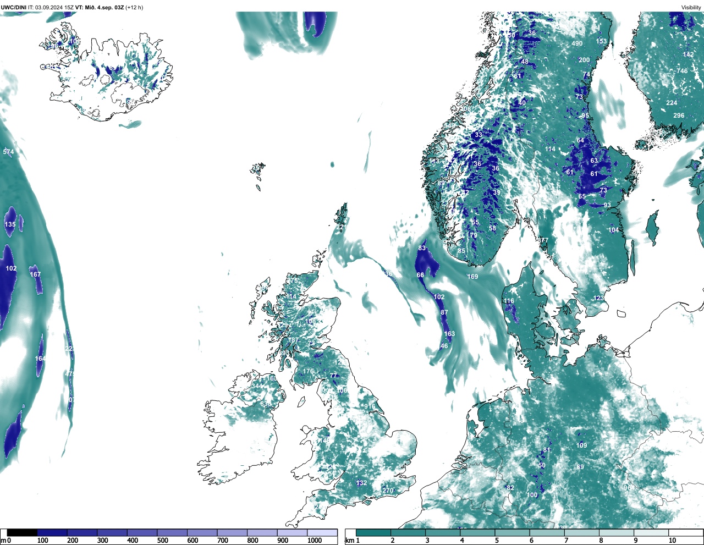Click visibility value 123 over southern Sweden
This screenshot has width=704, height=545.
tap(598, 298)
